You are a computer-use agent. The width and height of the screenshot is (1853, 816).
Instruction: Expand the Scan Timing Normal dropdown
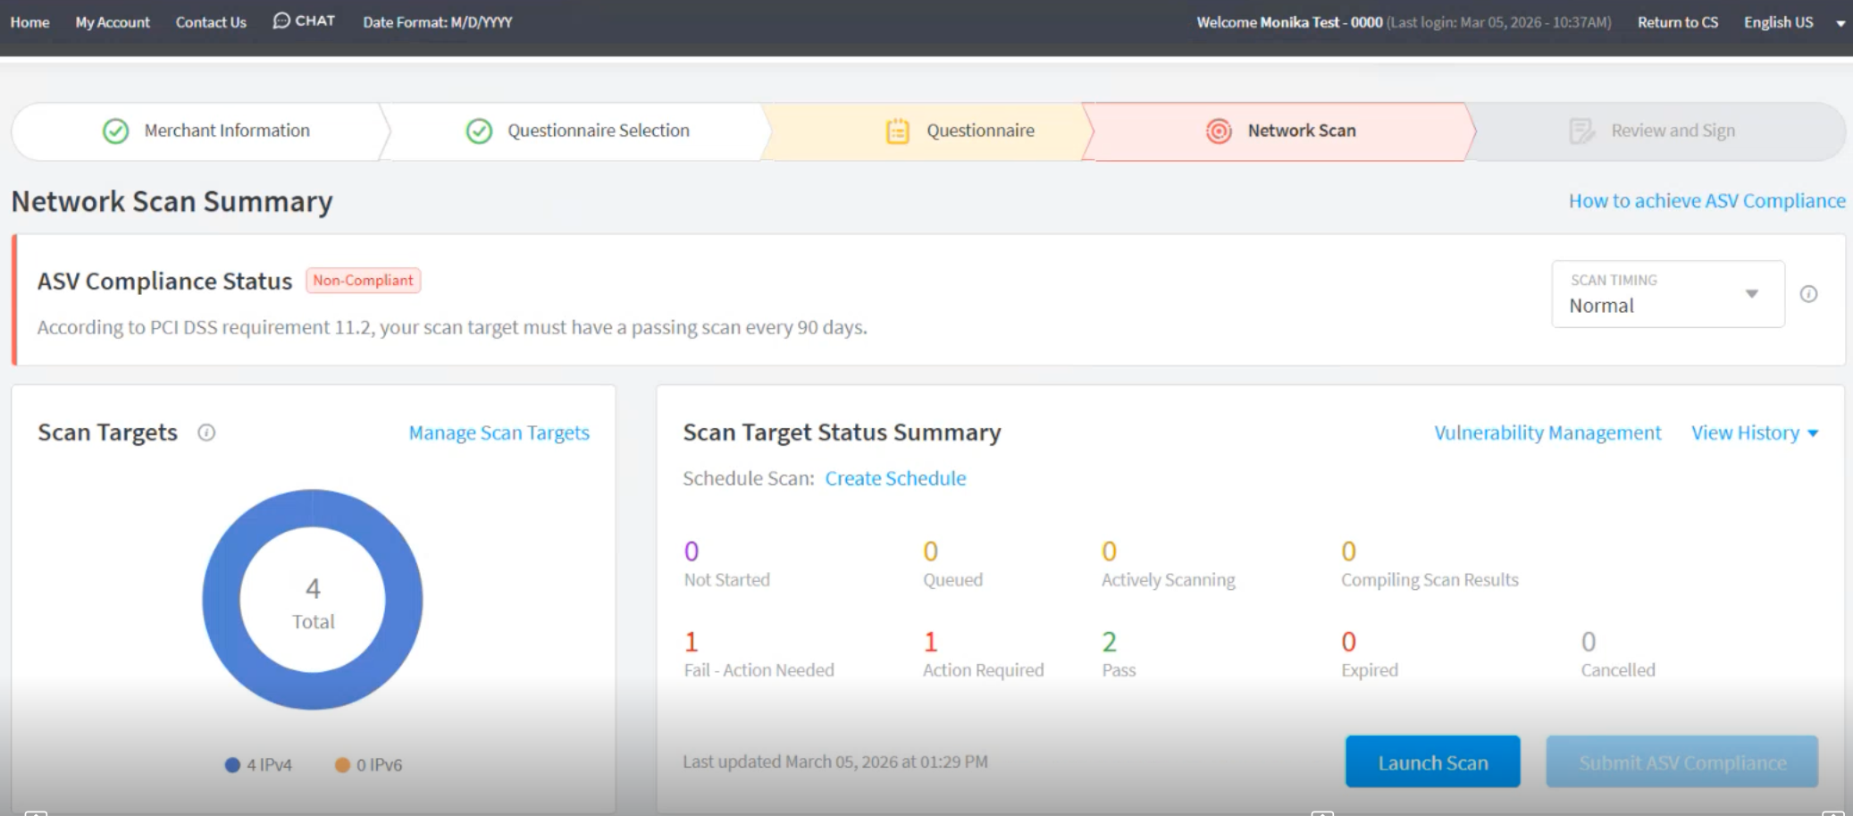(1668, 294)
